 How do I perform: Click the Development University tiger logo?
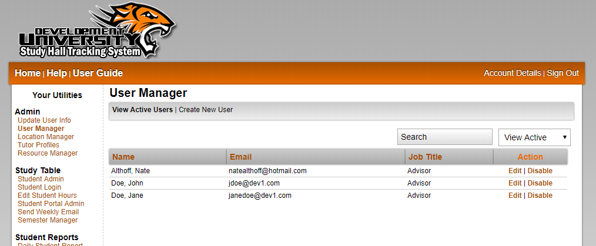[x=97, y=31]
